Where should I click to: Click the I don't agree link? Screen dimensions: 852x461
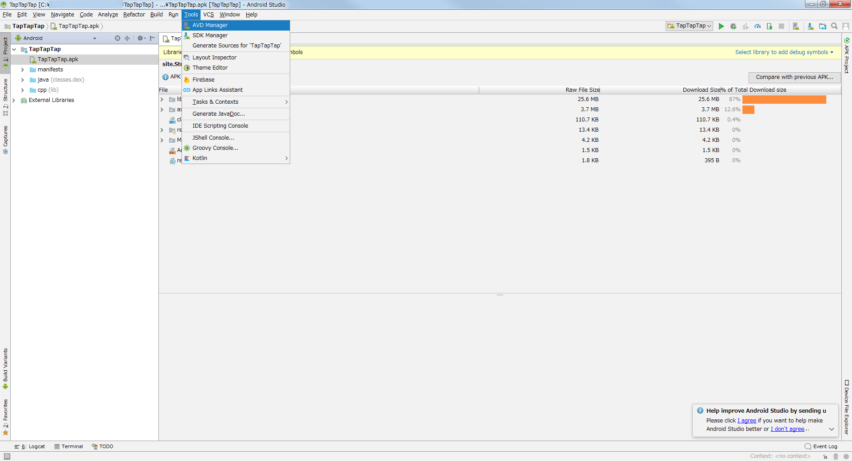(788, 429)
